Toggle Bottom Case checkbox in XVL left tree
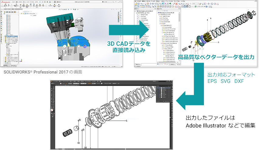This screenshot has height=150, width=259. 138,15
